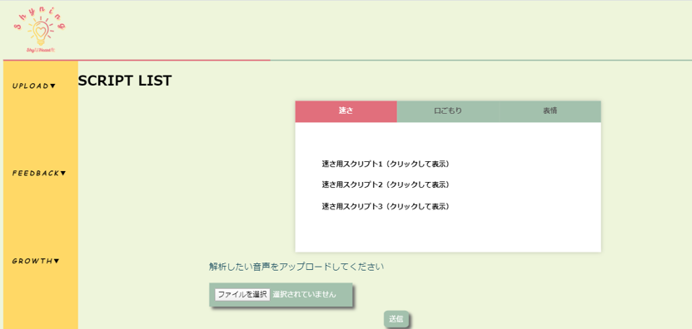This screenshot has width=692, height=329.
Task: Click the ファイルを選択 file button
Action: click(x=242, y=295)
